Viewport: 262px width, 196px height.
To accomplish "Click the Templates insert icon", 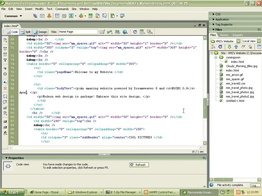I will (113, 16).
